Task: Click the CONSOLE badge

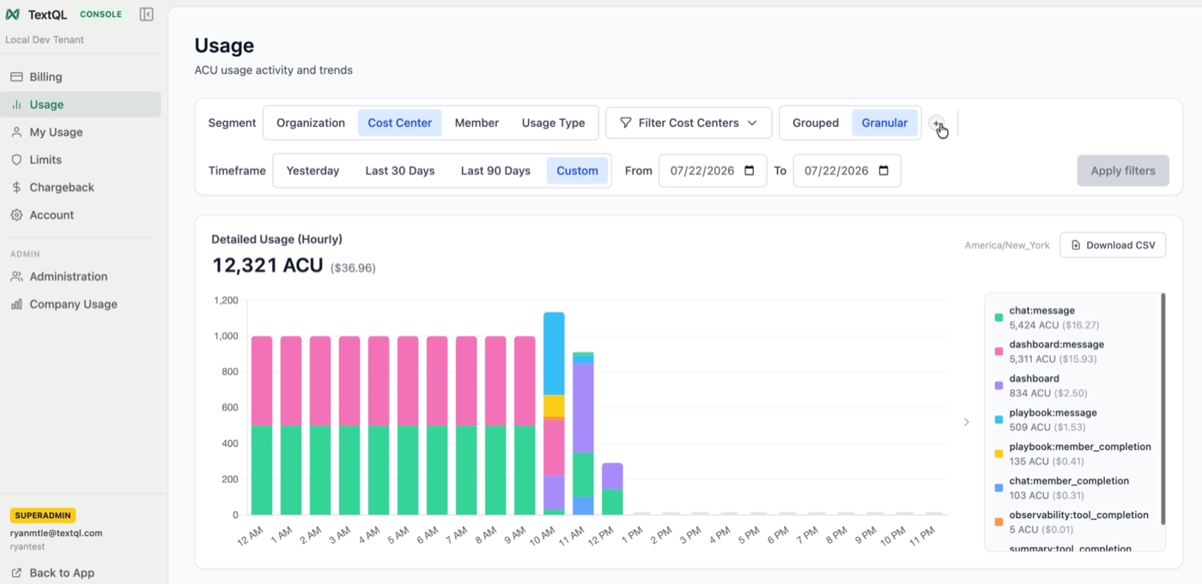Action: (100, 15)
